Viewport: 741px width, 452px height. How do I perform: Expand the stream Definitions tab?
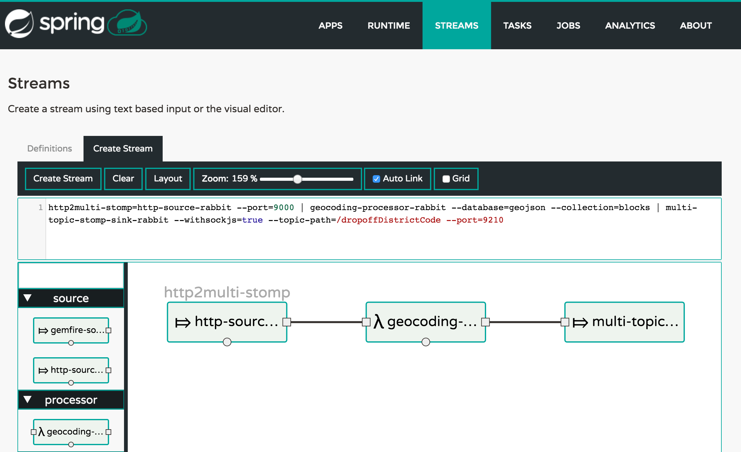[x=49, y=148]
